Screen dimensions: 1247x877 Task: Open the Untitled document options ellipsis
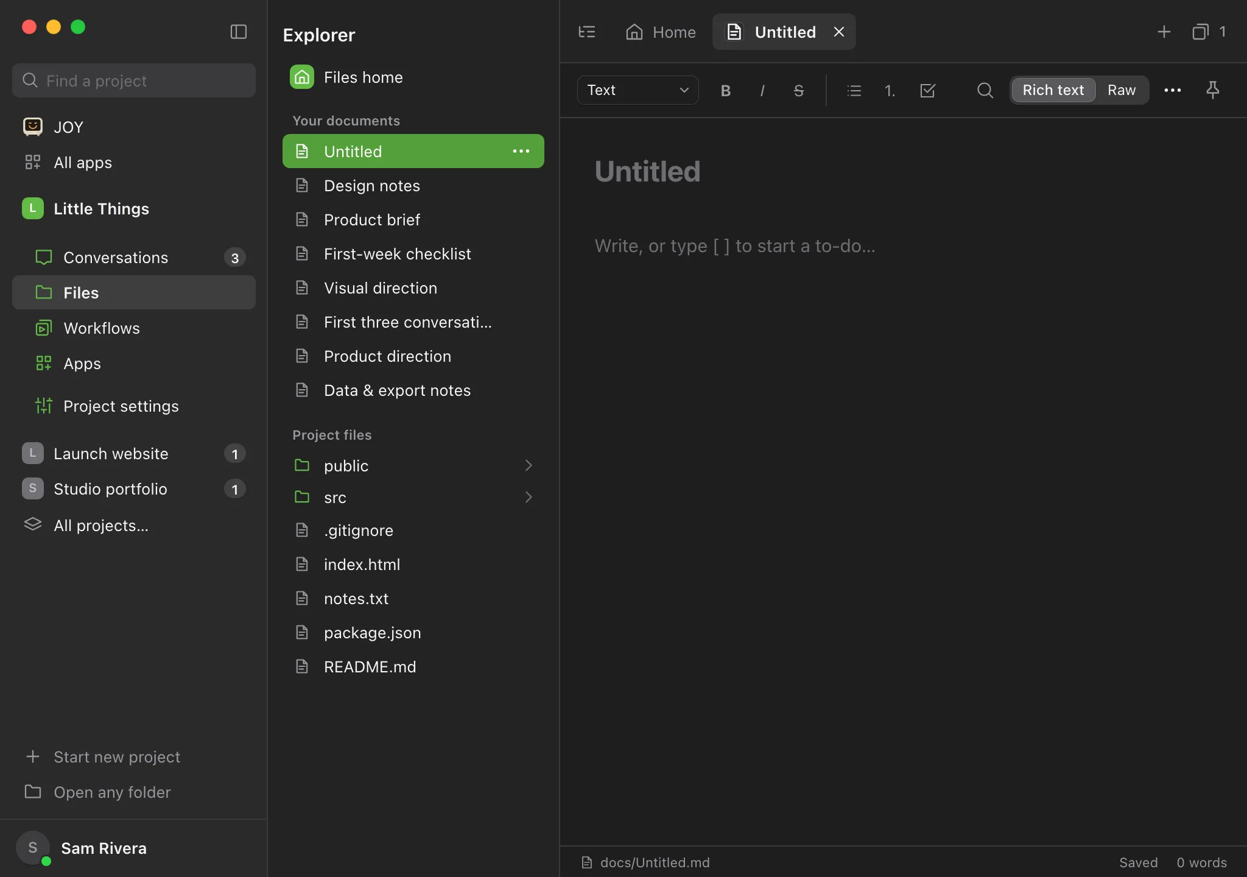click(x=521, y=151)
